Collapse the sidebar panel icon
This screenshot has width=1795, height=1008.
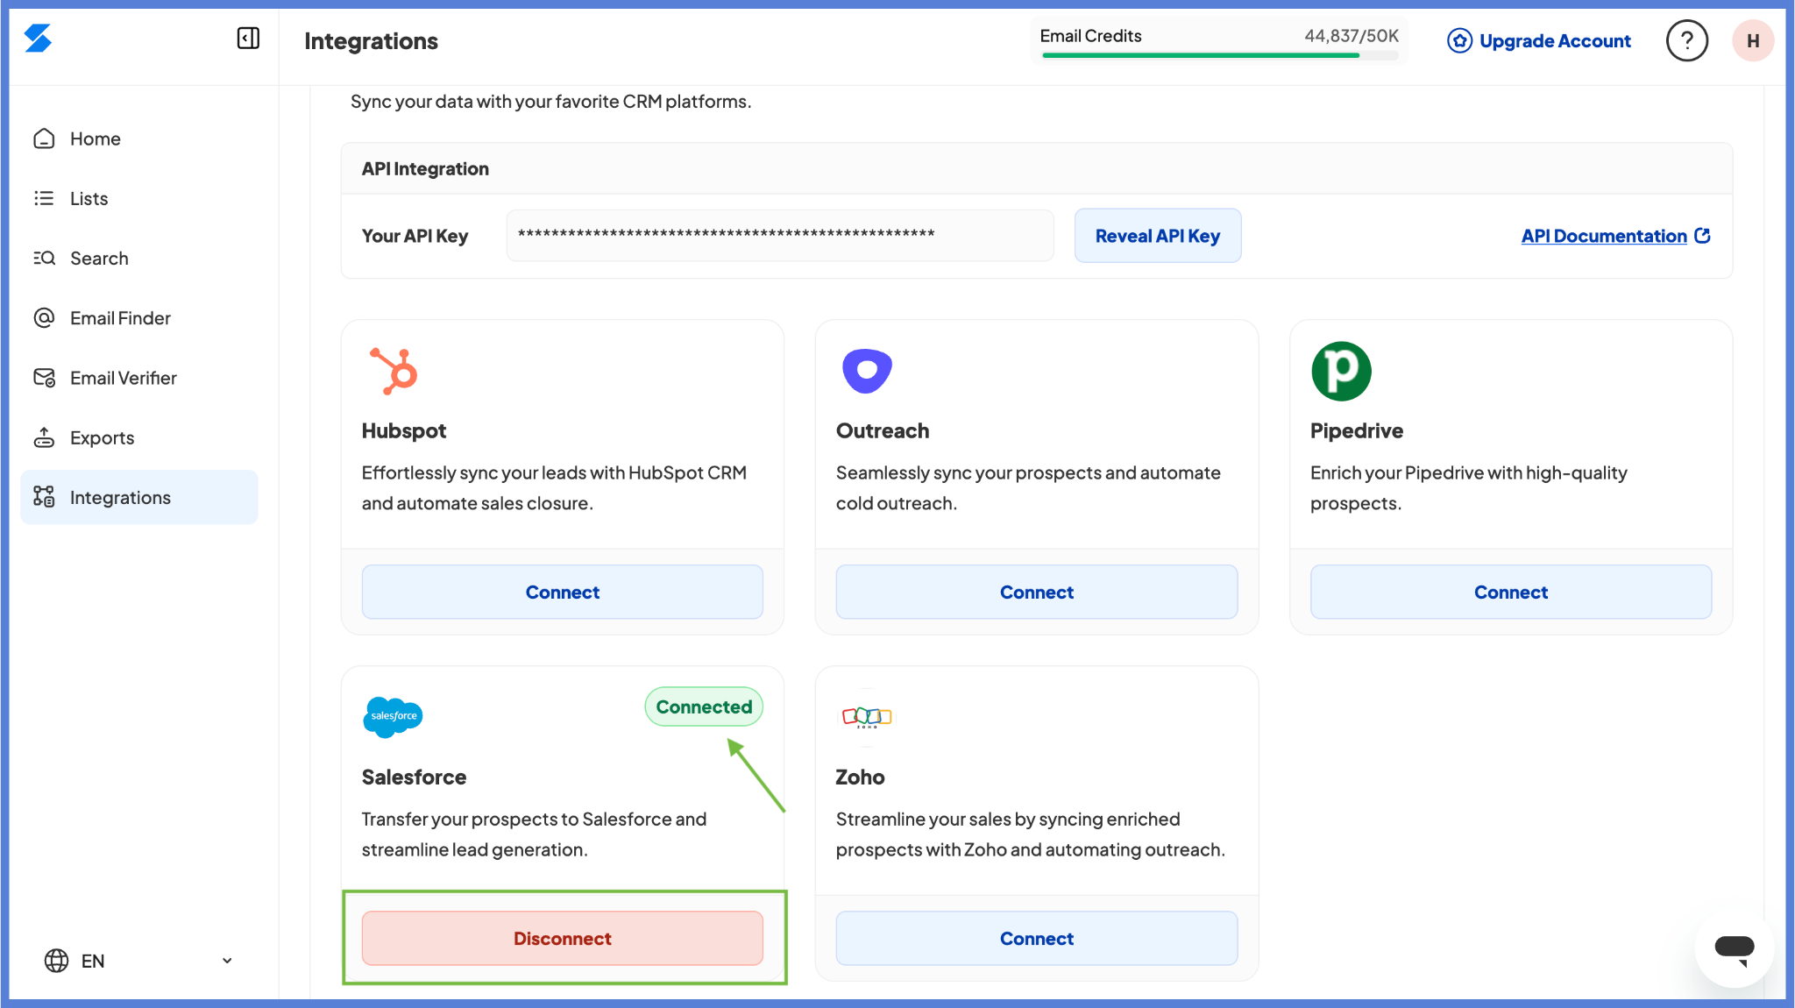248,38
